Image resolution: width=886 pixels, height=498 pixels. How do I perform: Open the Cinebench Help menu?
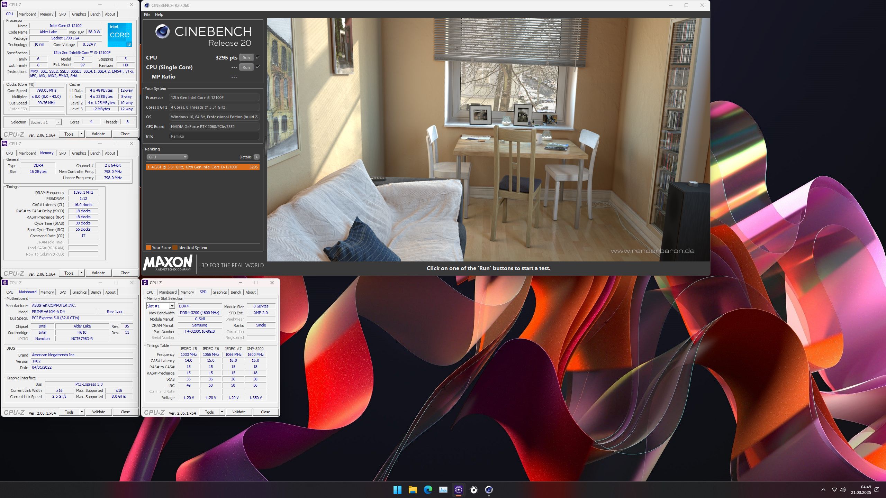[159, 15]
